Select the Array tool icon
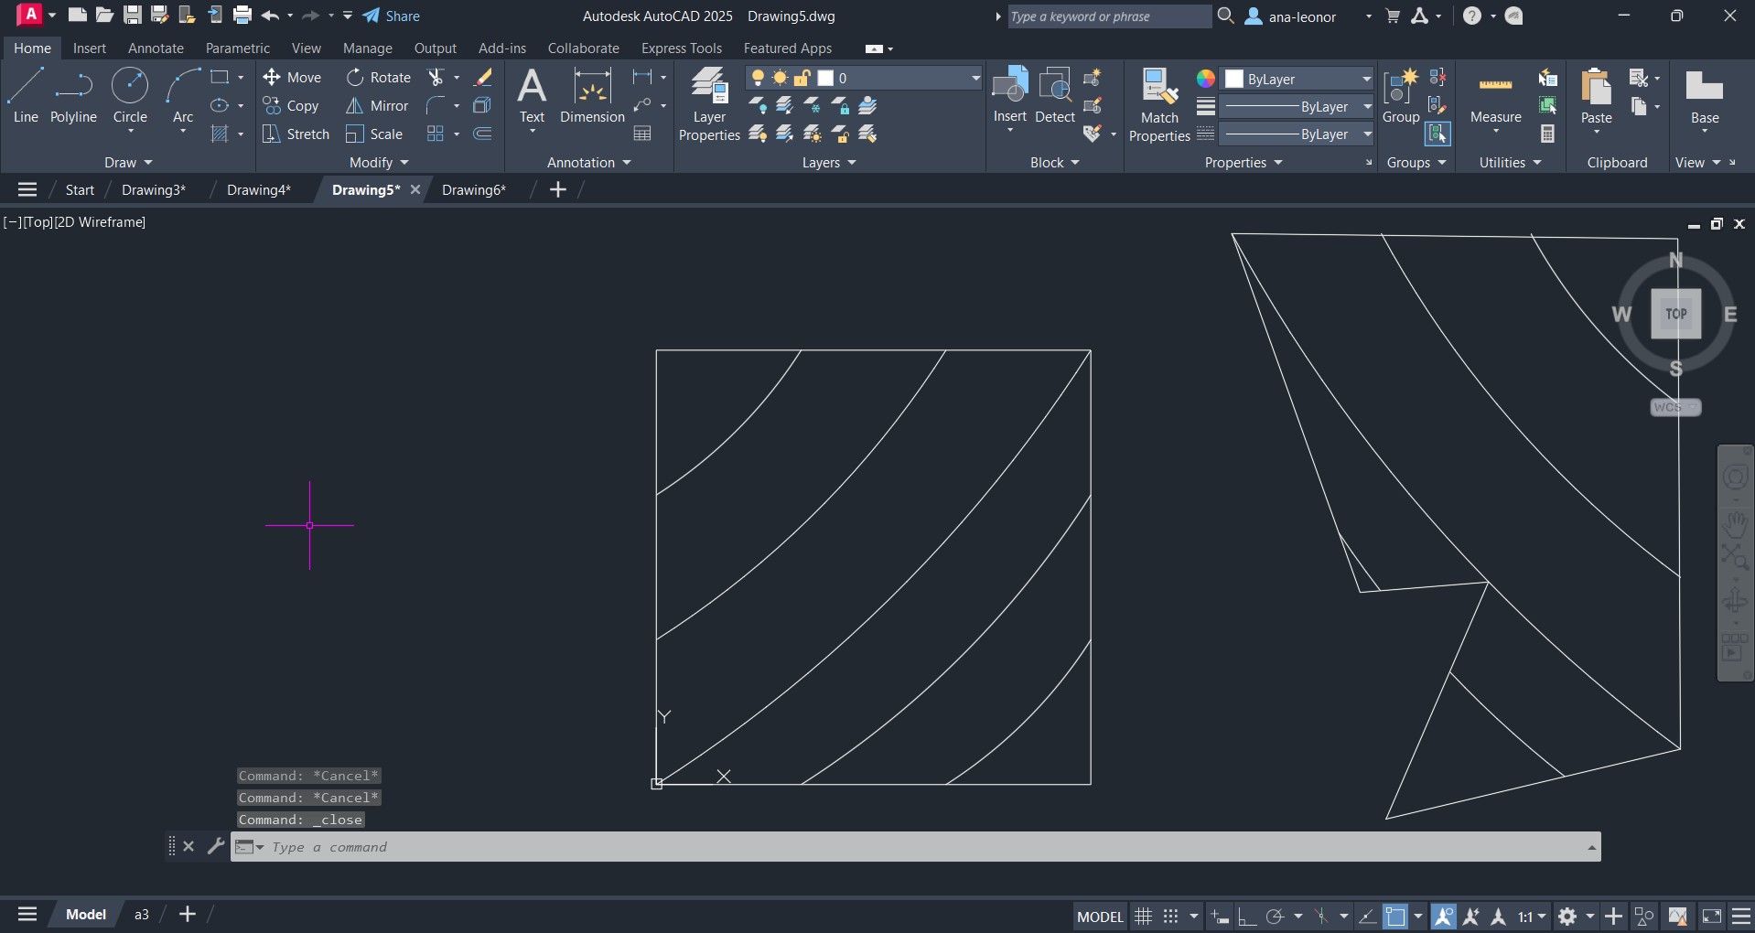 click(436, 134)
